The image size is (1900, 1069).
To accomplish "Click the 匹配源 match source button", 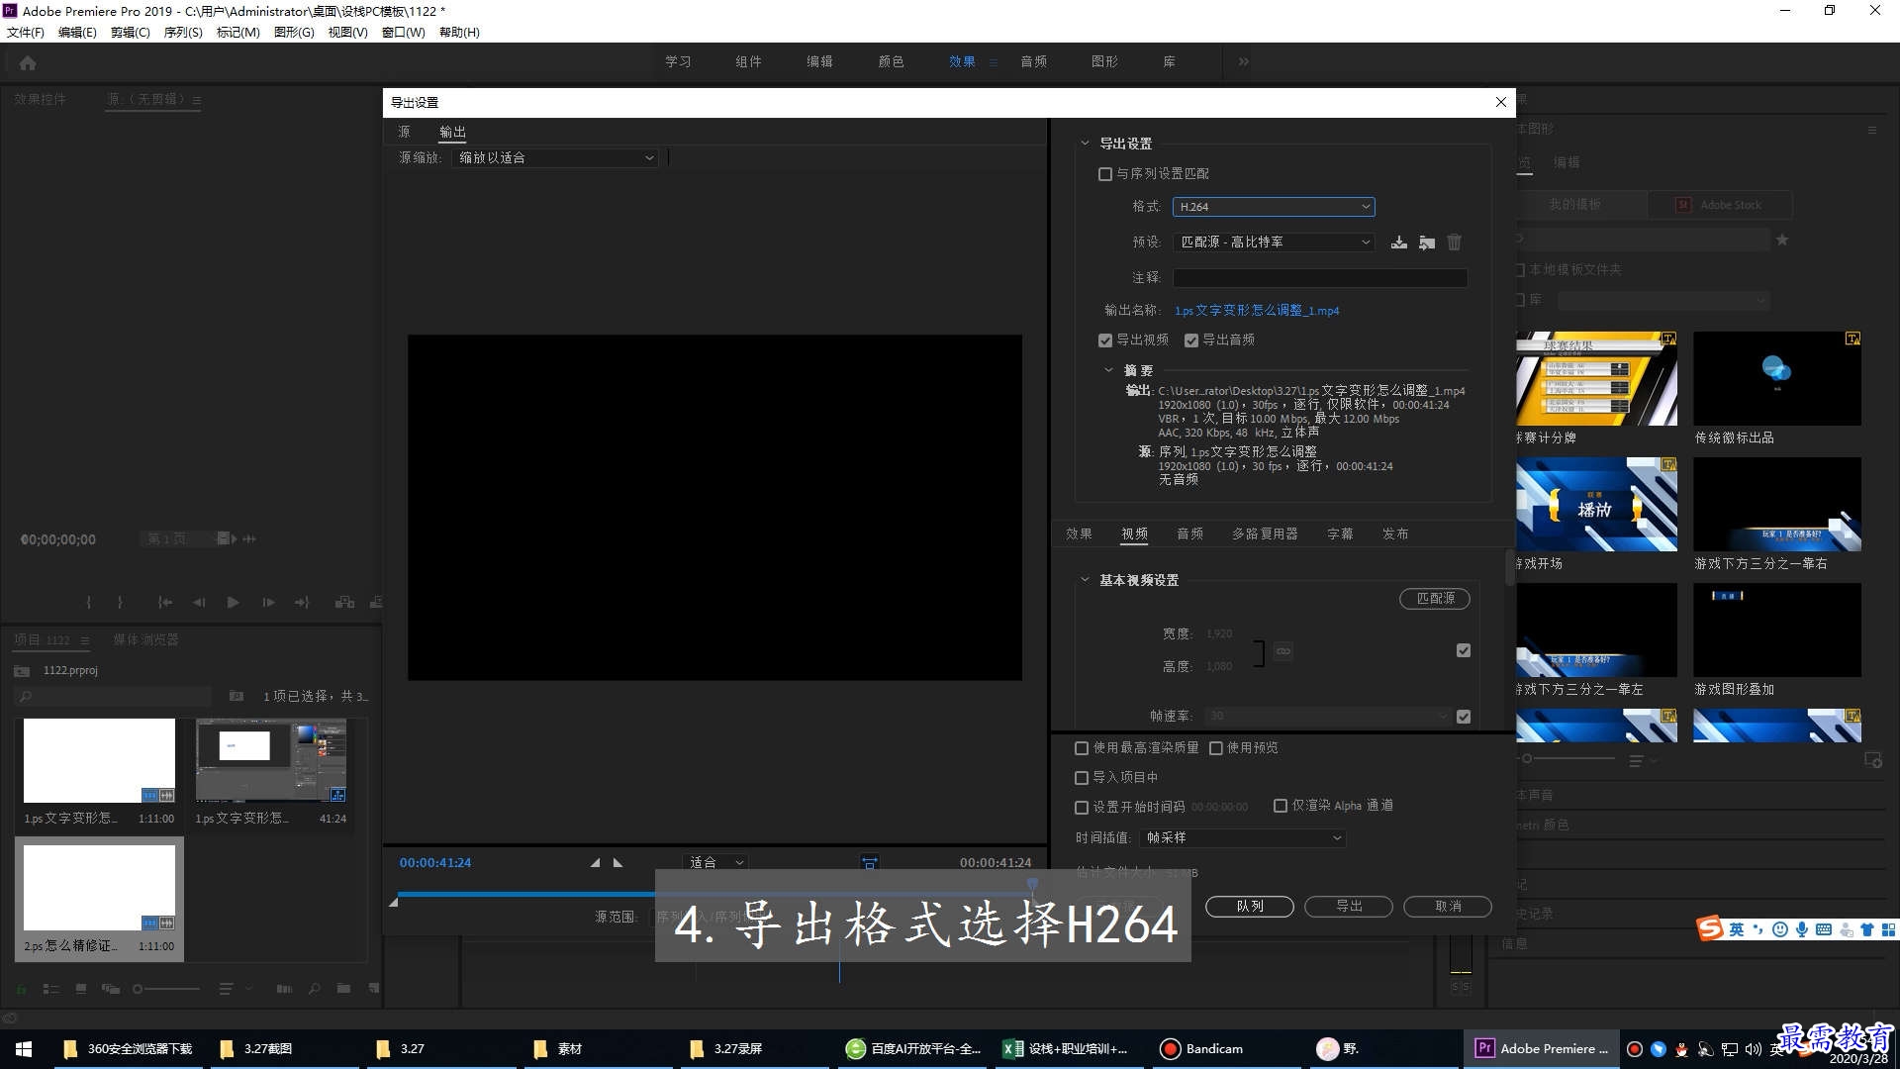I will pyautogui.click(x=1435, y=599).
